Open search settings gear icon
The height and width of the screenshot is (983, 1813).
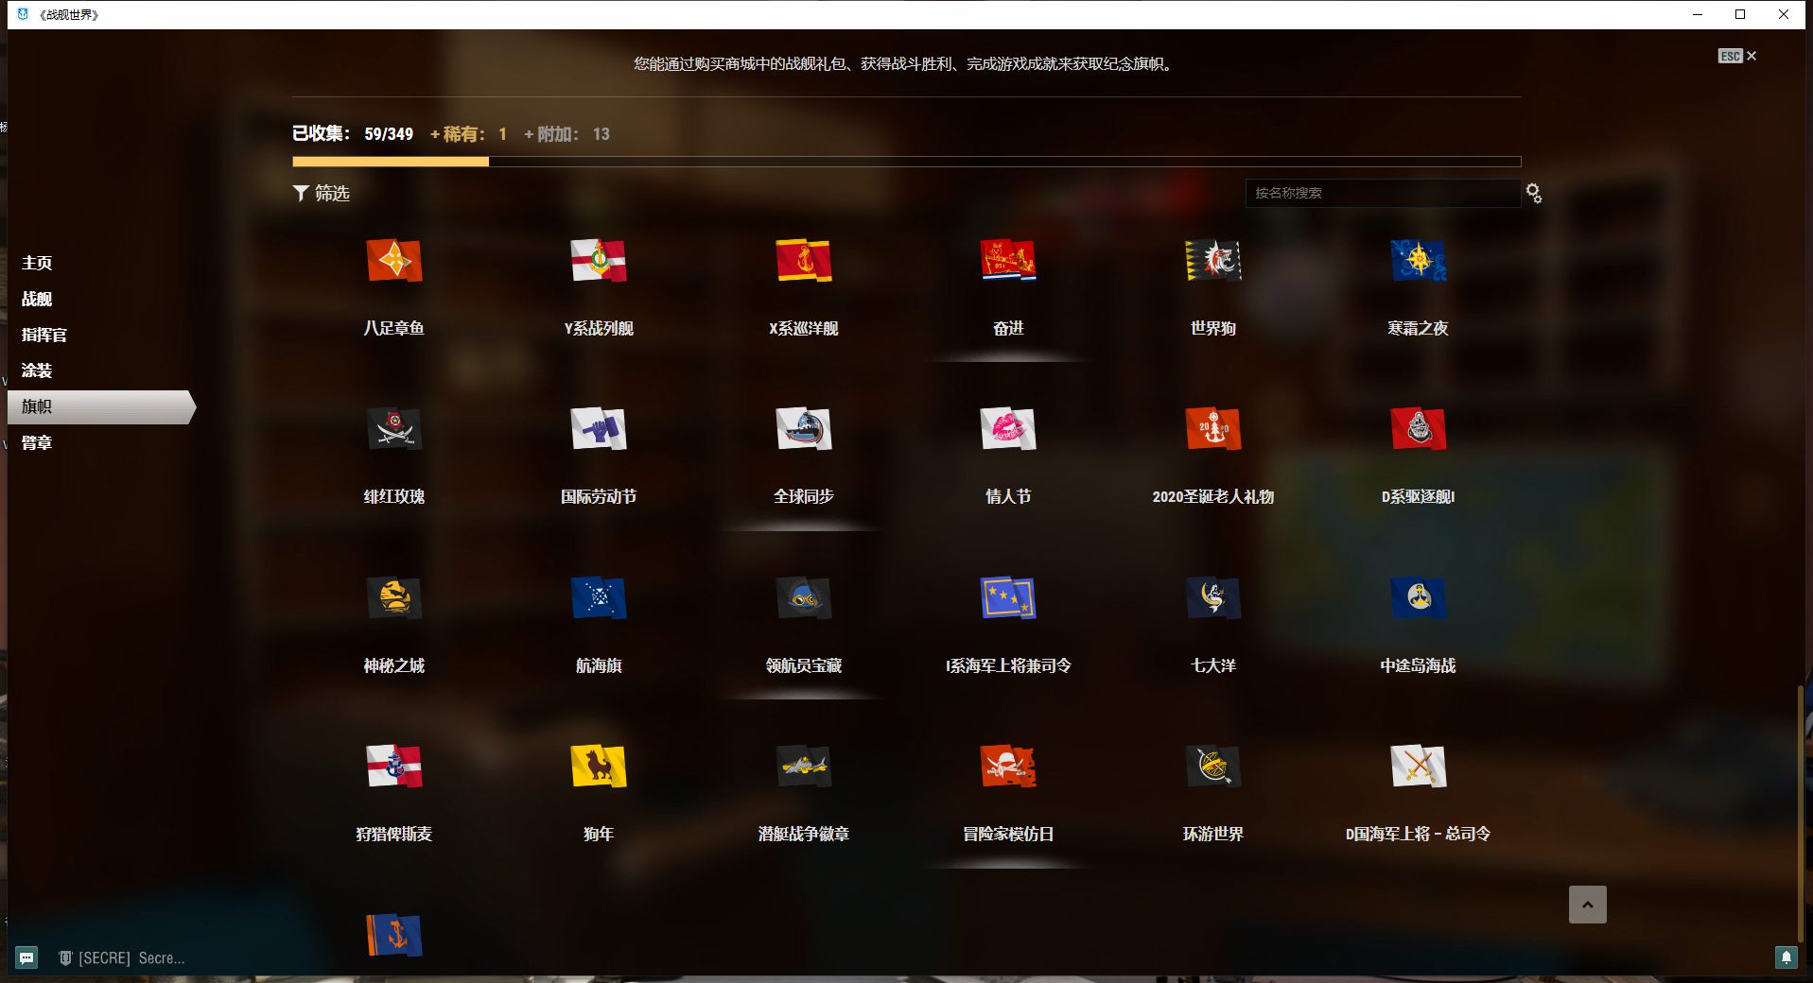1533,193
